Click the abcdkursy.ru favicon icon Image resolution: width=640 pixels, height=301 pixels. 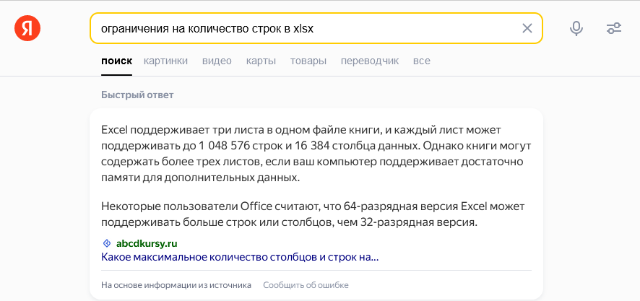[x=106, y=243]
